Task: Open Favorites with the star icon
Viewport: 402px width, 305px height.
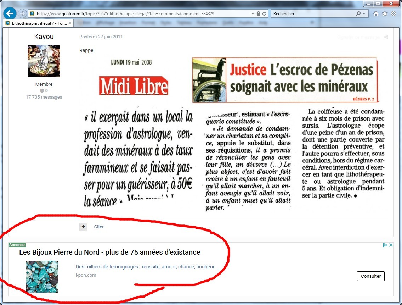Action: click(x=385, y=14)
